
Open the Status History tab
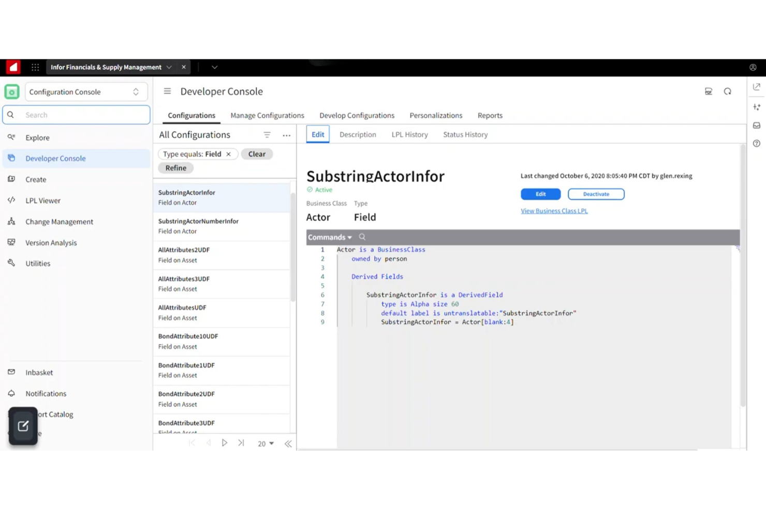(465, 134)
